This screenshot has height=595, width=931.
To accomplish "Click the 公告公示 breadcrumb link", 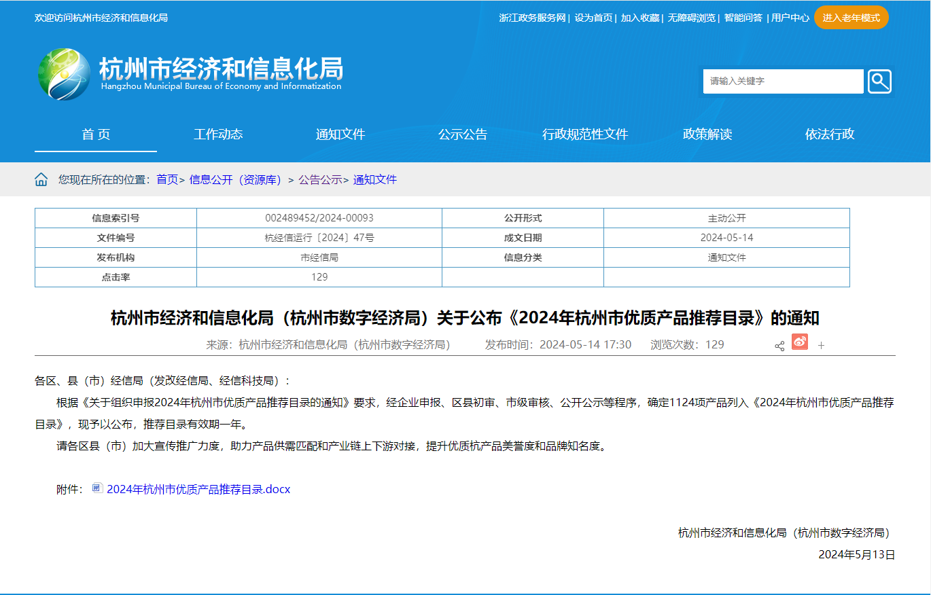I will point(320,179).
